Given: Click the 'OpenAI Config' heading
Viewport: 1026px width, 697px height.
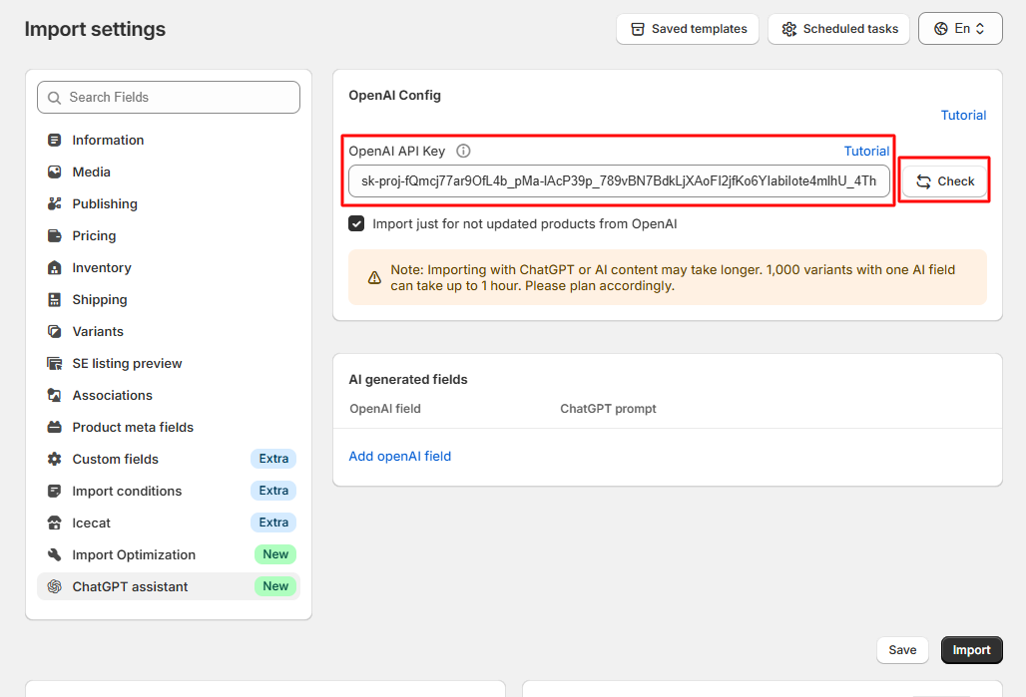Looking at the screenshot, I should (394, 95).
